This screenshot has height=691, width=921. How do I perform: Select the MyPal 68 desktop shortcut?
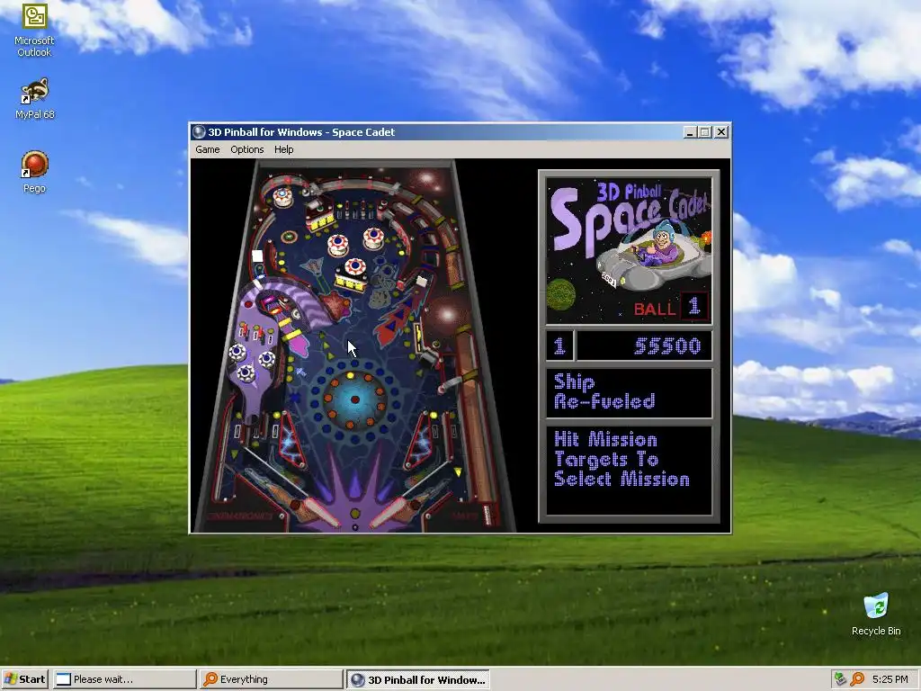pos(35,99)
